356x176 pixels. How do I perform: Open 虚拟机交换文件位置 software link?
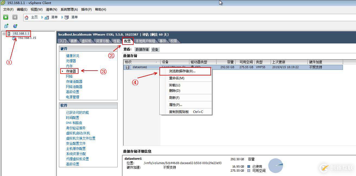[81, 138]
